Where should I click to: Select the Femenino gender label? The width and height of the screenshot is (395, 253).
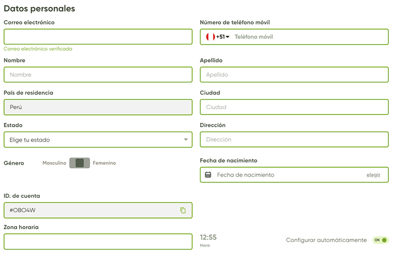[x=104, y=163]
